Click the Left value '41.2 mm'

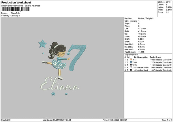point(142,29)
